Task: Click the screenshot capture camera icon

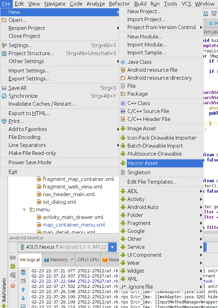Action: pos(13,257)
